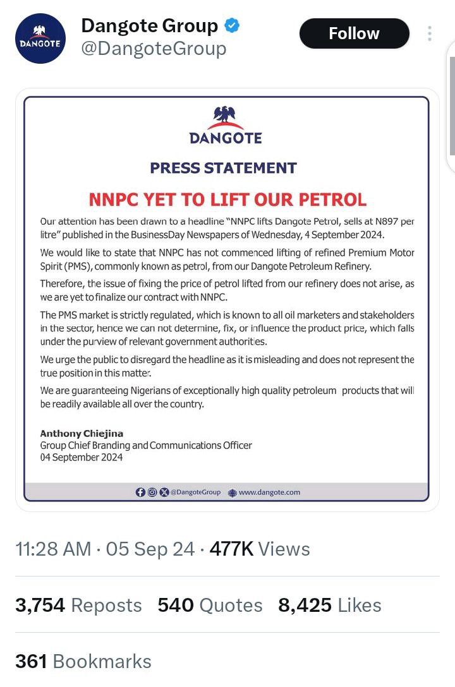Open the @DangoteGroup handle
This screenshot has height=687, width=455.
tap(154, 48)
